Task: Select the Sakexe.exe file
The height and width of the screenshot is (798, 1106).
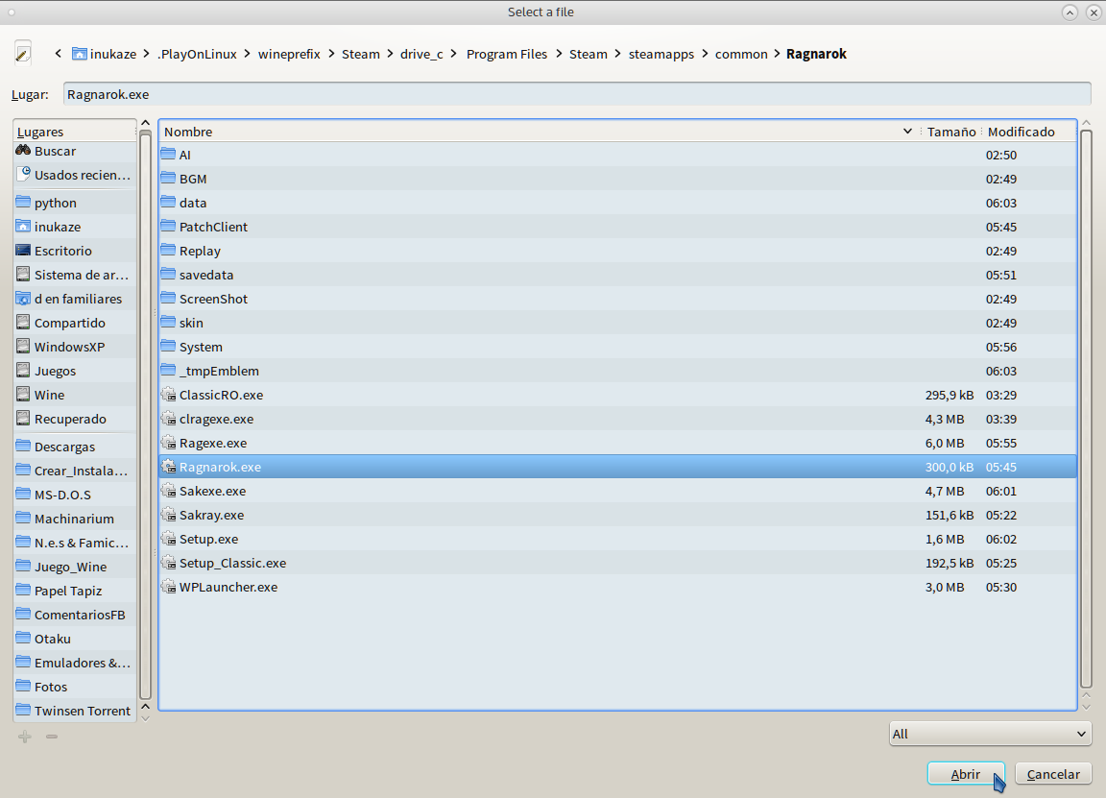Action: (x=617, y=491)
